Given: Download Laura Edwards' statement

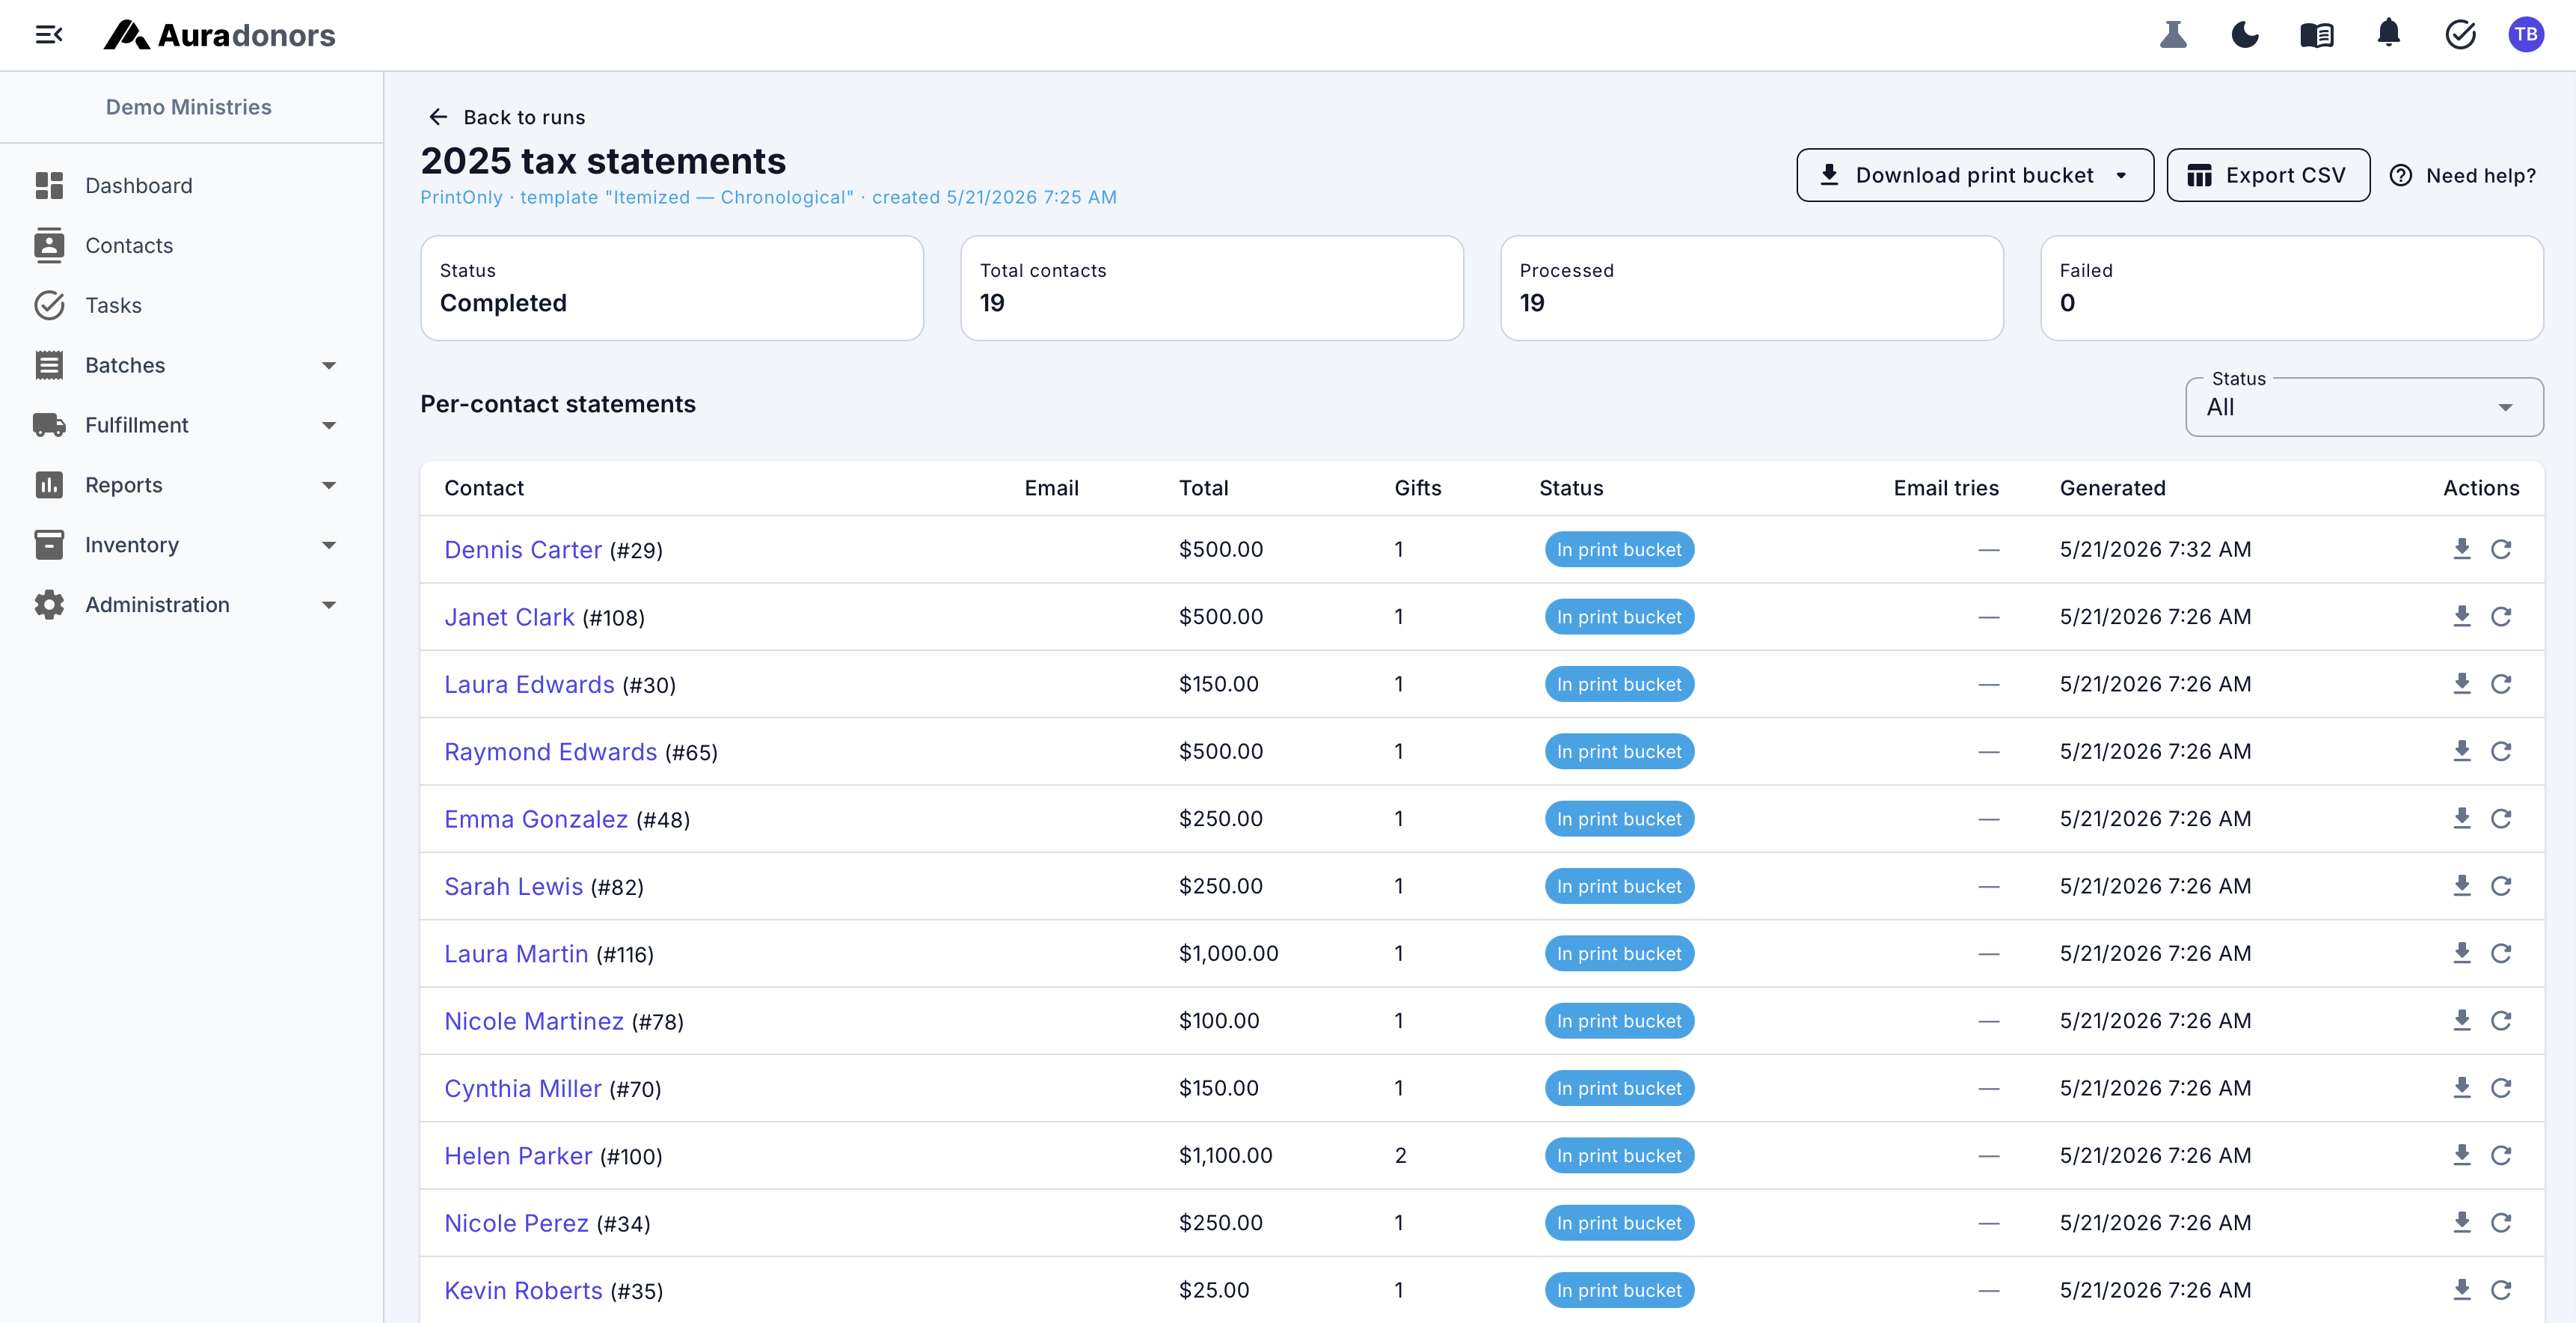Looking at the screenshot, I should click(x=2462, y=683).
